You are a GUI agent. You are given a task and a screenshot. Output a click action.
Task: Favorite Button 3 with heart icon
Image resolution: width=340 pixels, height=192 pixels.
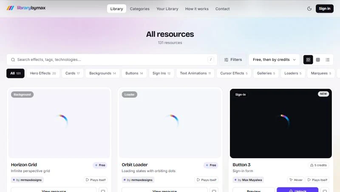325,190
